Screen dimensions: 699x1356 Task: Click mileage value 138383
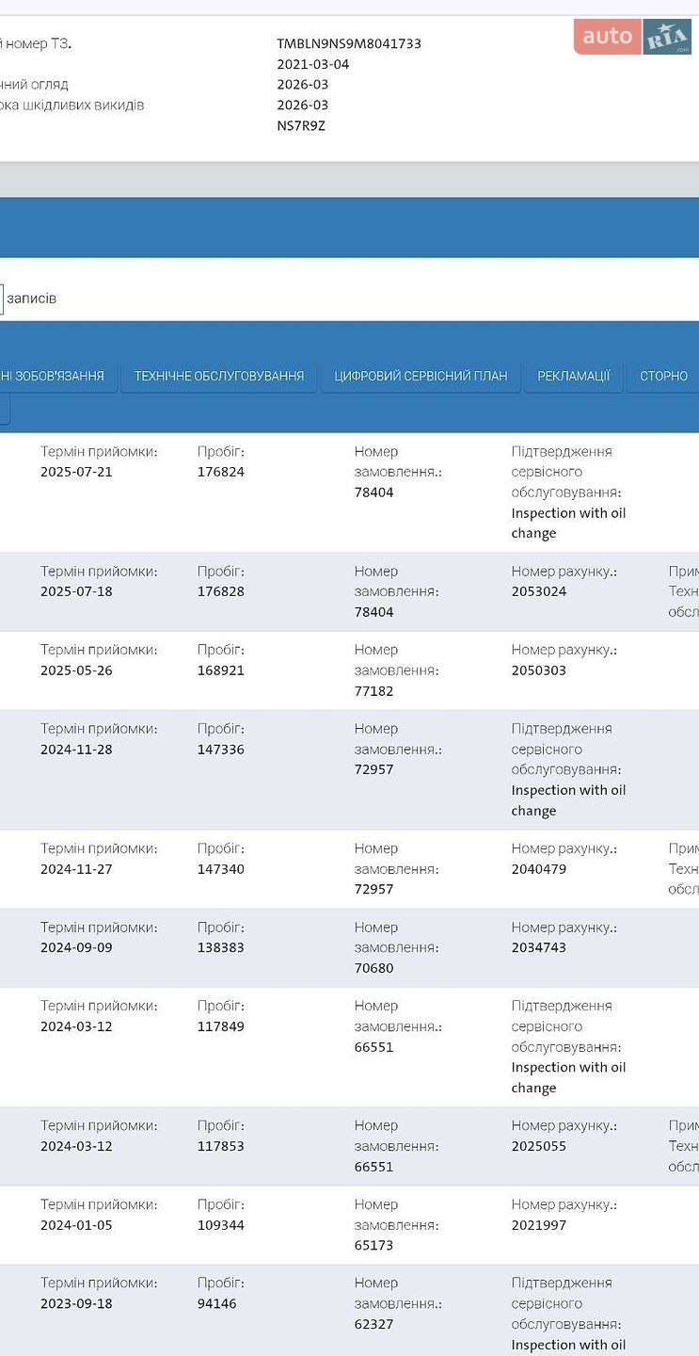tap(221, 947)
